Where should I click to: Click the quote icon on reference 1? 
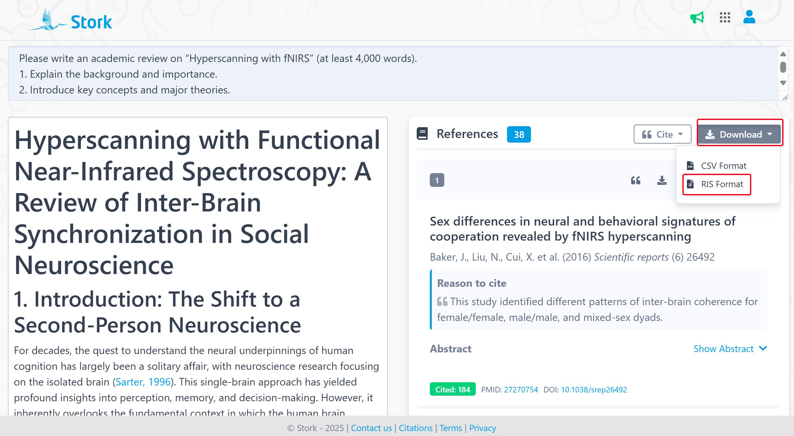tap(636, 180)
